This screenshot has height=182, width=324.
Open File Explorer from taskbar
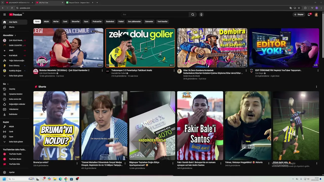click(55, 179)
